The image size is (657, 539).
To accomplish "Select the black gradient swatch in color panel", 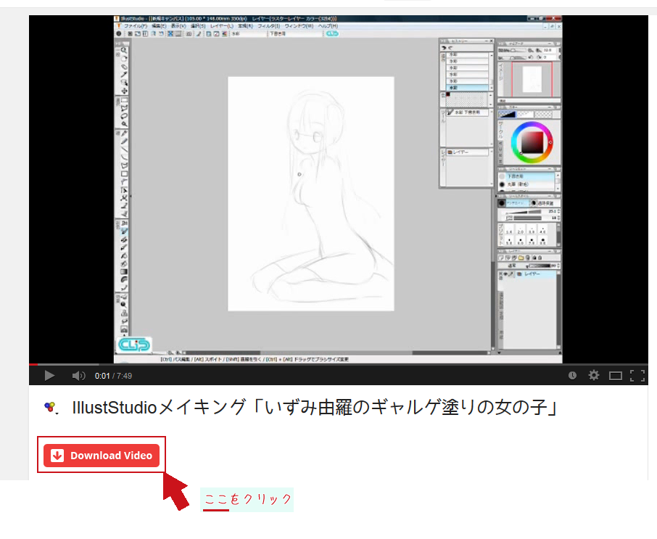I will point(507,115).
